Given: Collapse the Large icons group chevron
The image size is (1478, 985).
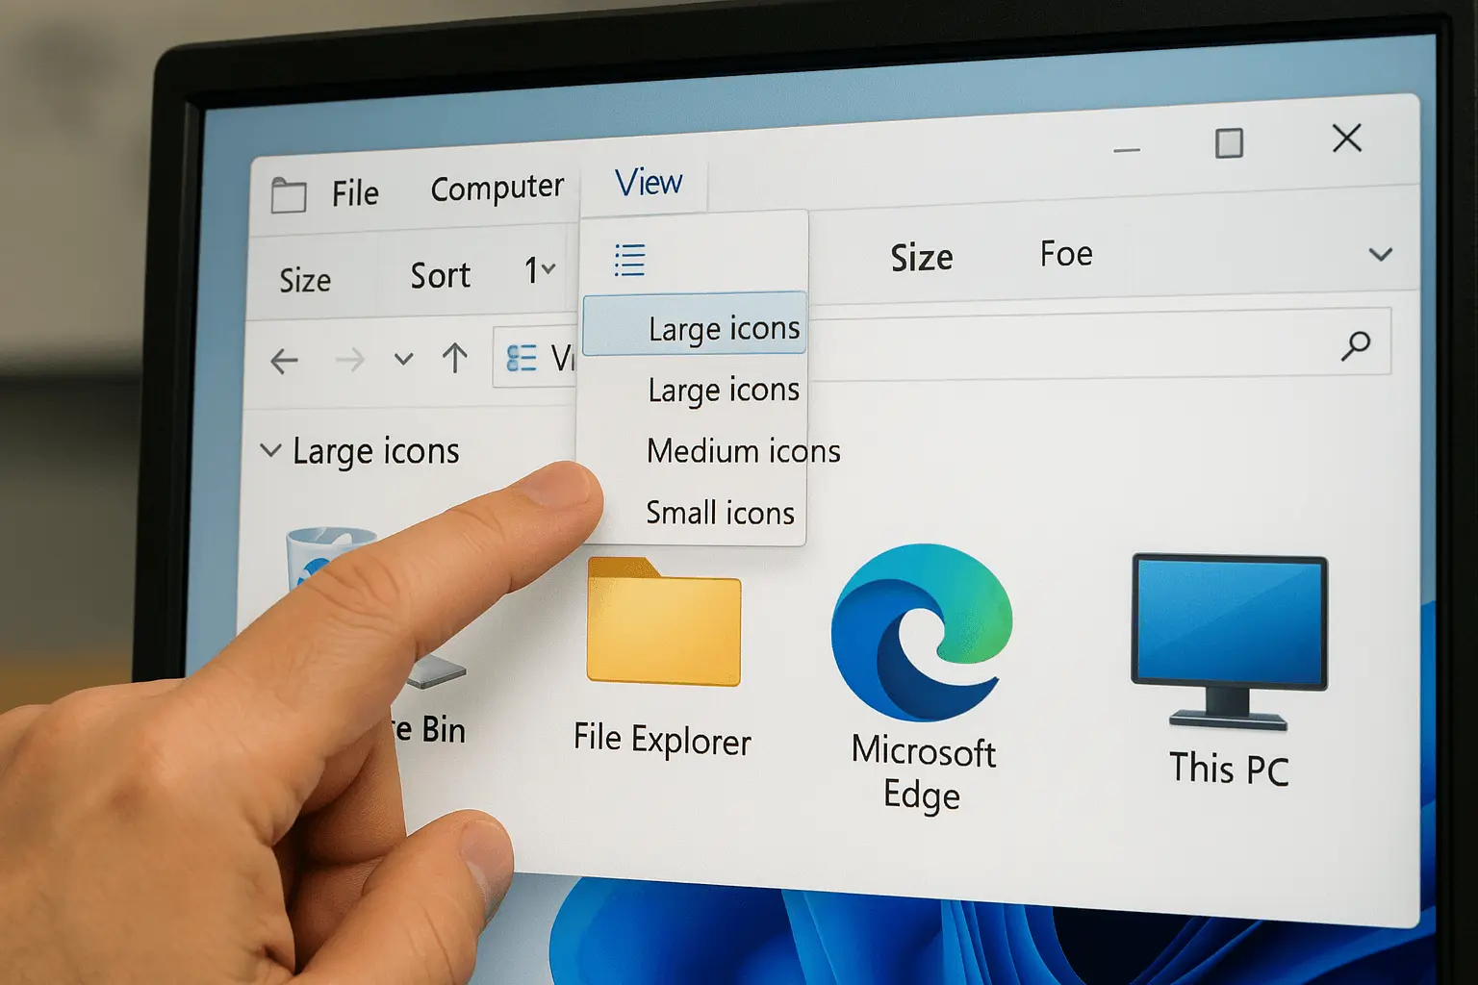Looking at the screenshot, I should (271, 450).
